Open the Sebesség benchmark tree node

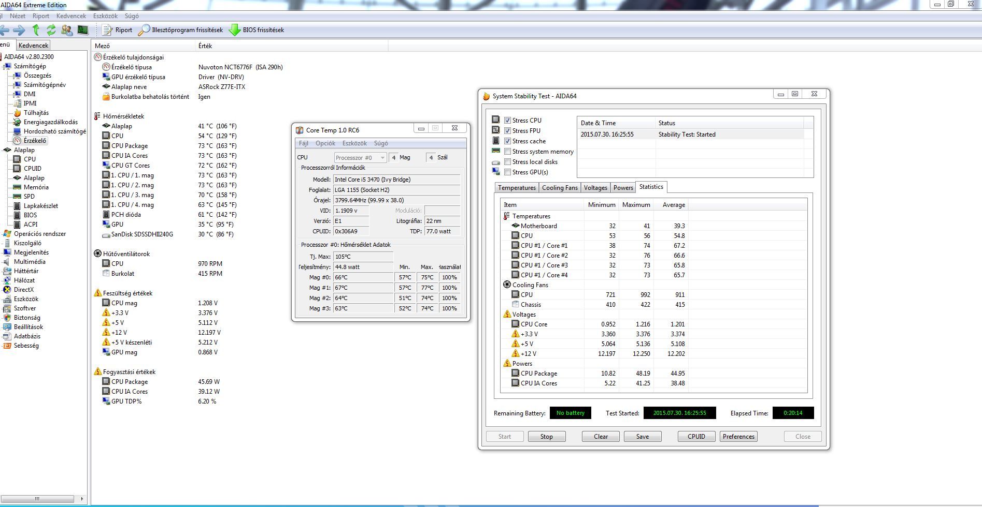pos(26,346)
